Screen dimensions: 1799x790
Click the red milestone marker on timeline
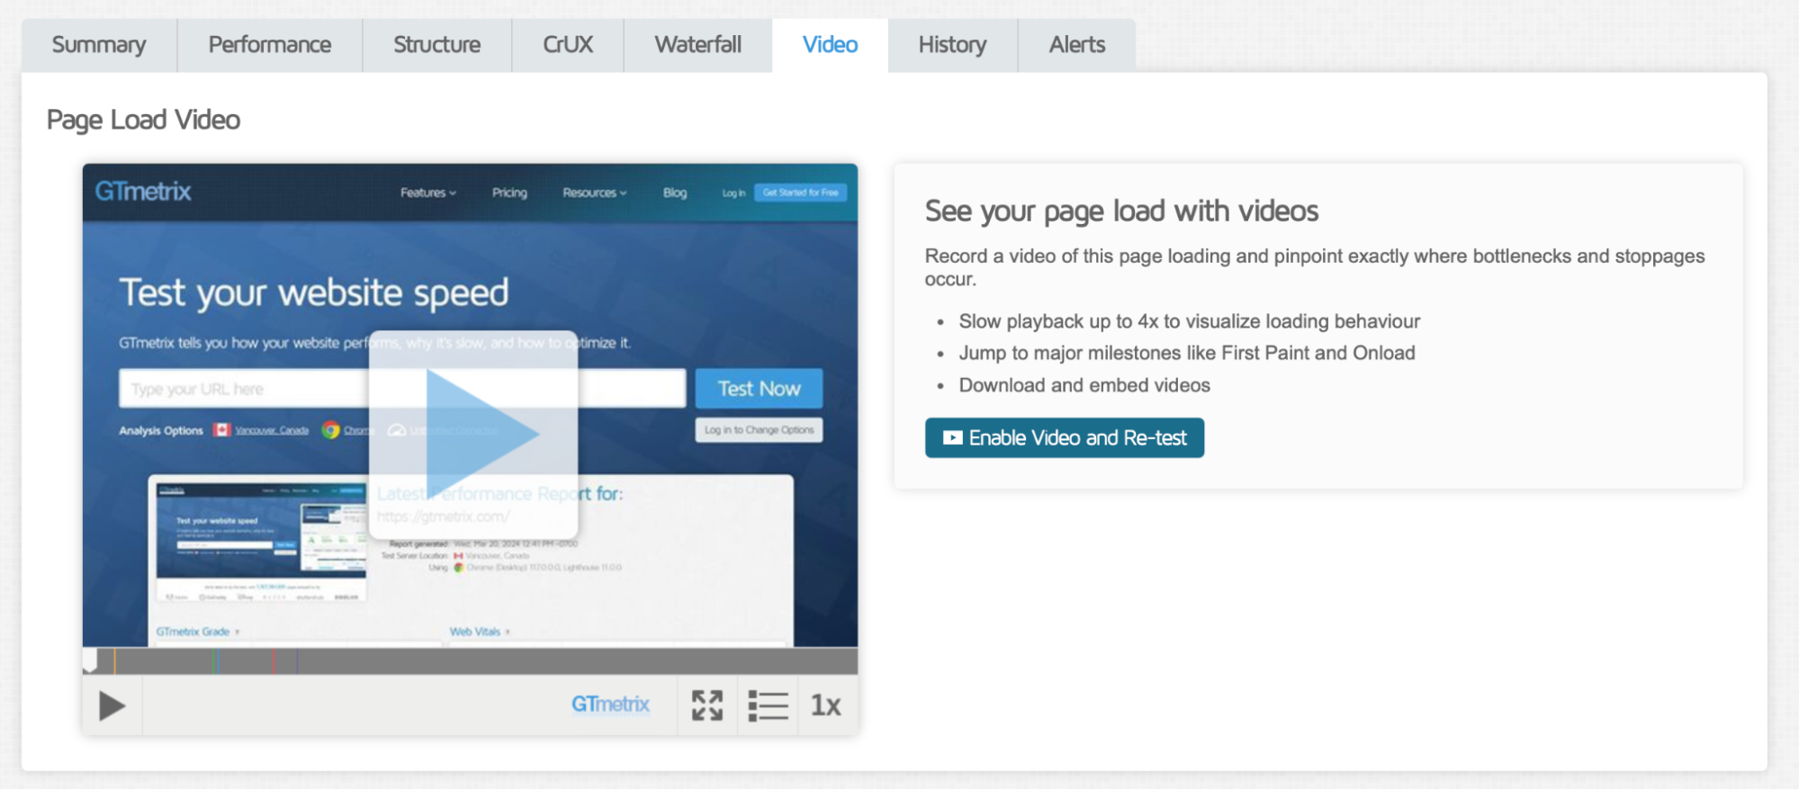(274, 661)
